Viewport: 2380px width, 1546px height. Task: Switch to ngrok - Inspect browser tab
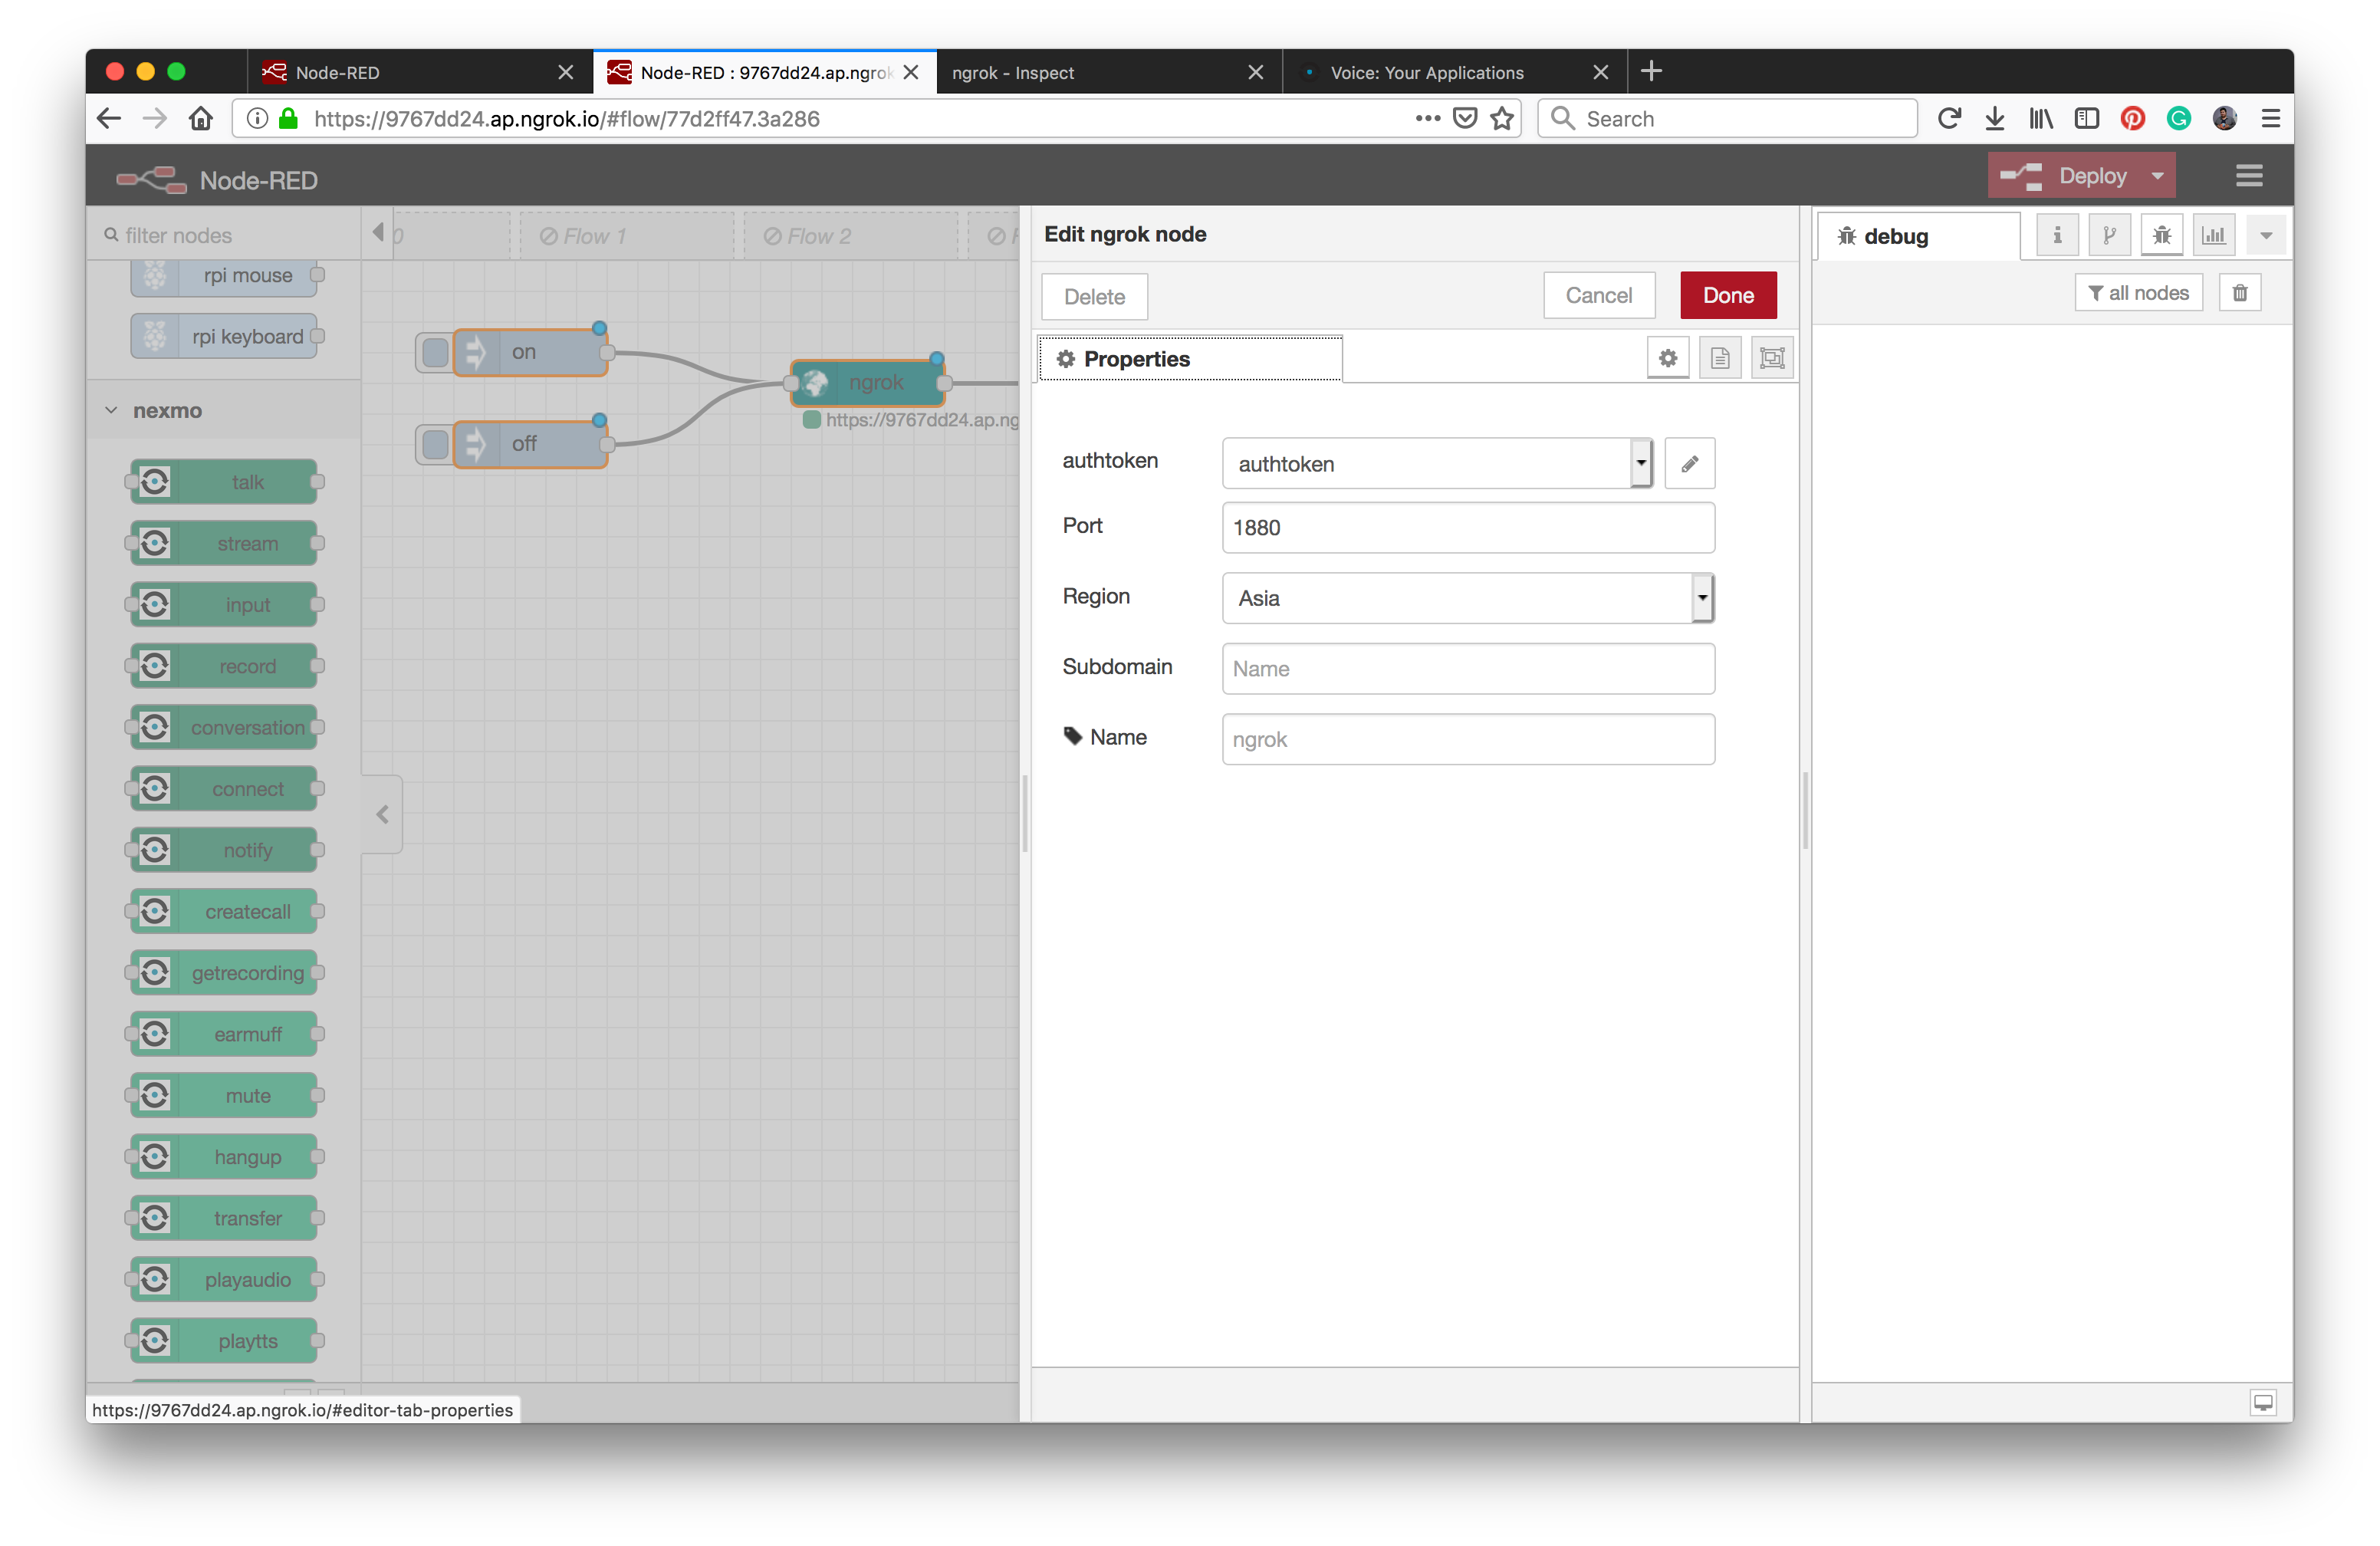(1109, 72)
